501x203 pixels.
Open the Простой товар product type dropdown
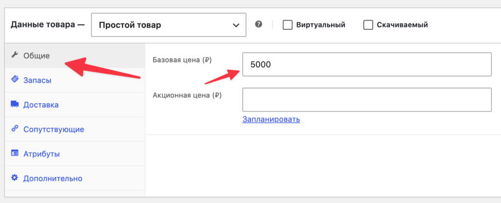point(168,25)
